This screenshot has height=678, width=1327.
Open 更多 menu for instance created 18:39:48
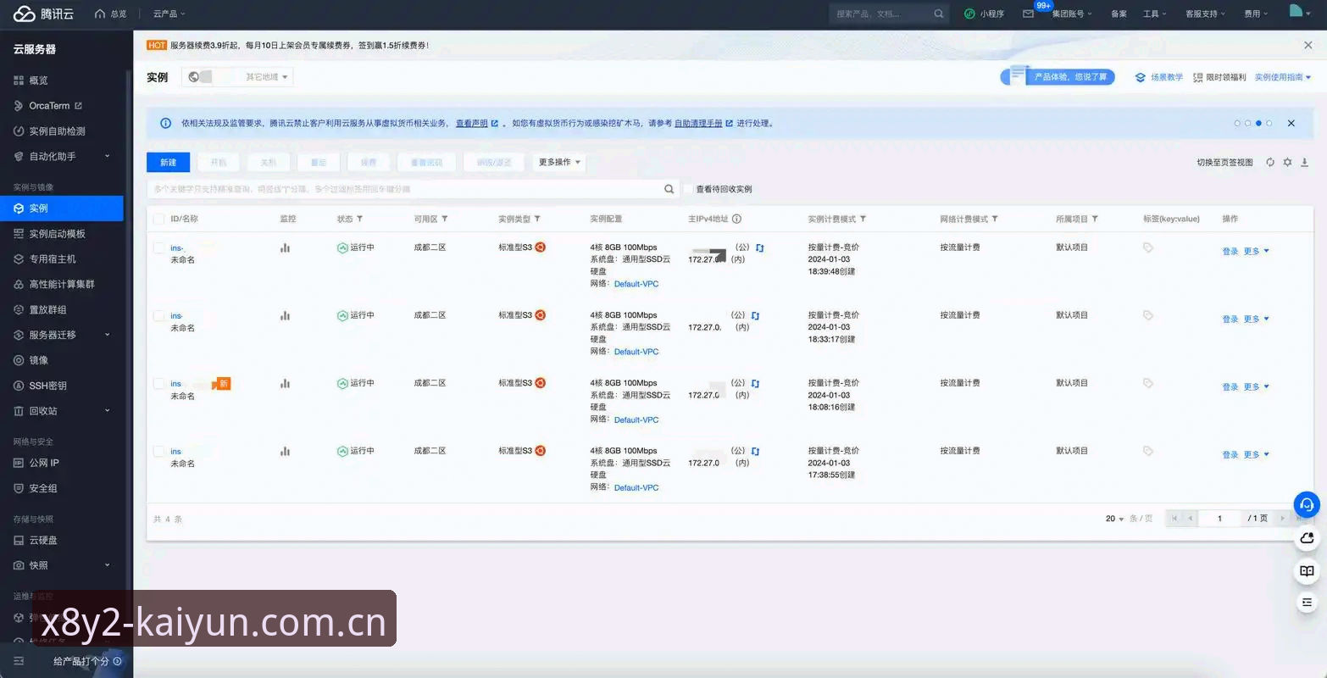pyautogui.click(x=1257, y=252)
